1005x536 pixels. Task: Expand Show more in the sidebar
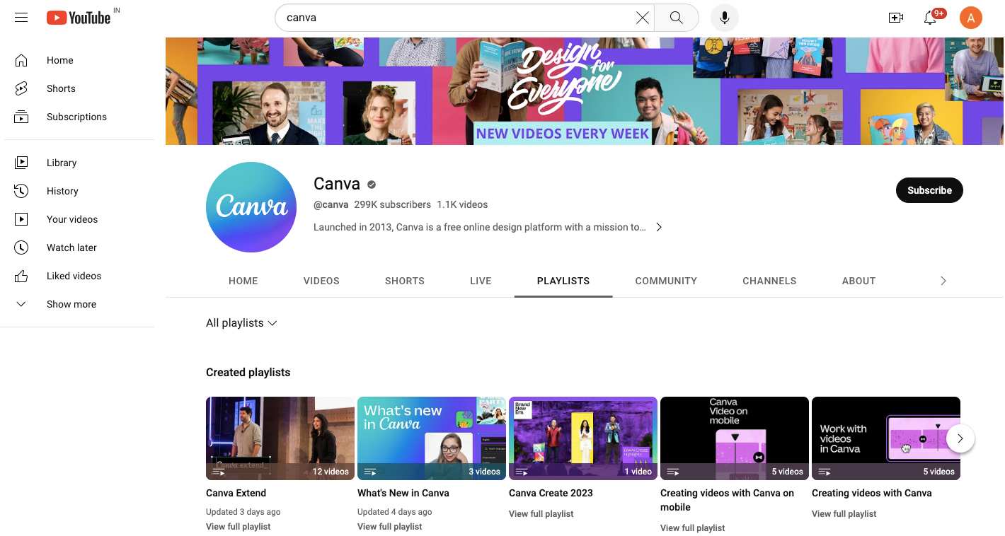[77, 304]
